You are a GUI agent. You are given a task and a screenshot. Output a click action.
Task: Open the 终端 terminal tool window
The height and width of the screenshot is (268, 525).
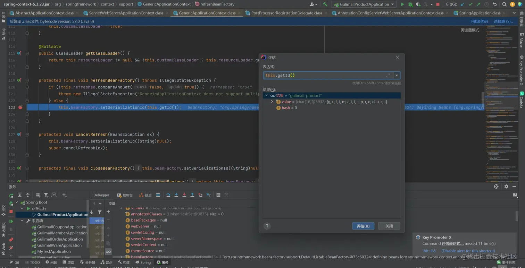[68, 262]
